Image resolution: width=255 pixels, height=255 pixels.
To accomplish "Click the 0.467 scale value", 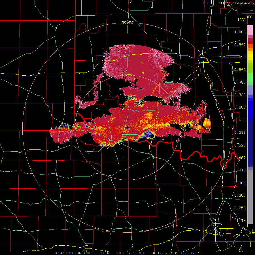I will (x=240, y=158).
